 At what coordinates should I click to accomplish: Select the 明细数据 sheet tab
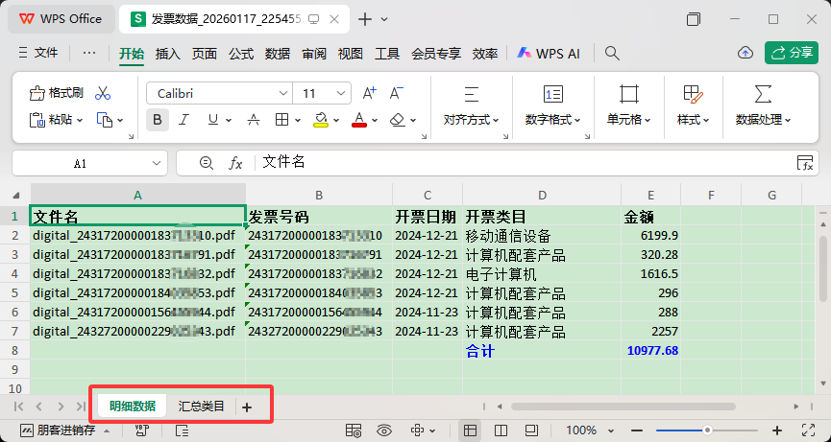tap(133, 407)
